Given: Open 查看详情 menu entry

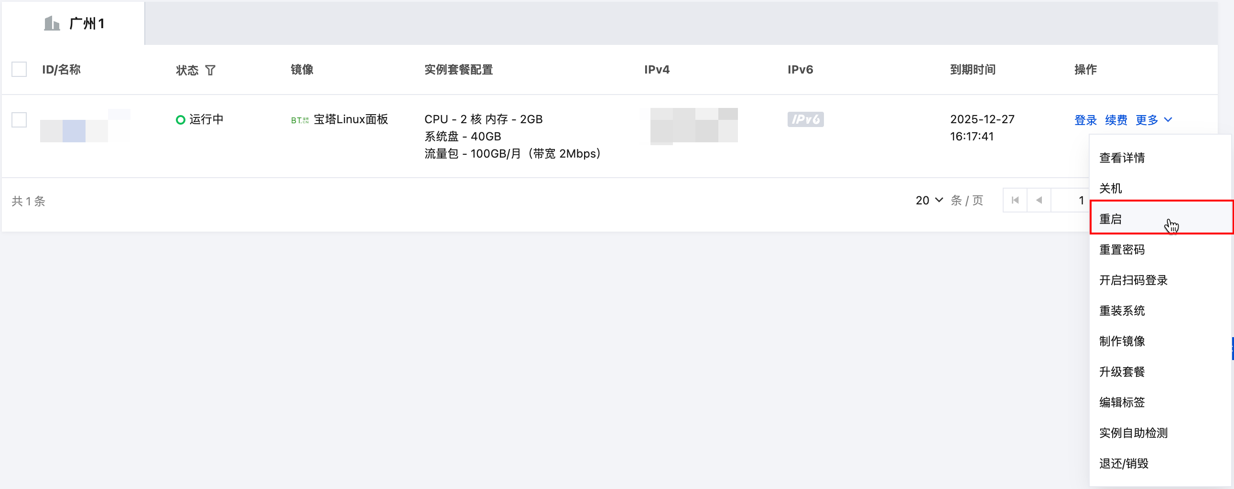Looking at the screenshot, I should tap(1121, 158).
